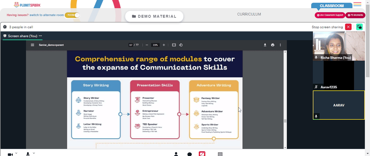Screen dimensions: 370x156
Task: Click the Presentation Skills module header
Action: [x=155, y=85]
